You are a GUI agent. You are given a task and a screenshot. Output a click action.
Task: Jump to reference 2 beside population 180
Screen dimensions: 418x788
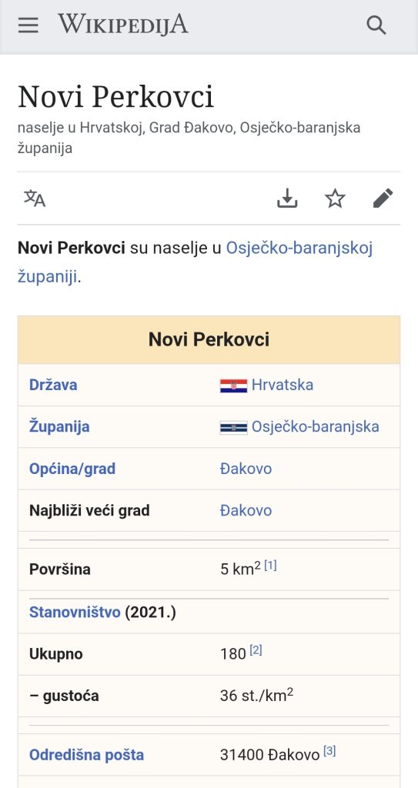[x=256, y=650]
